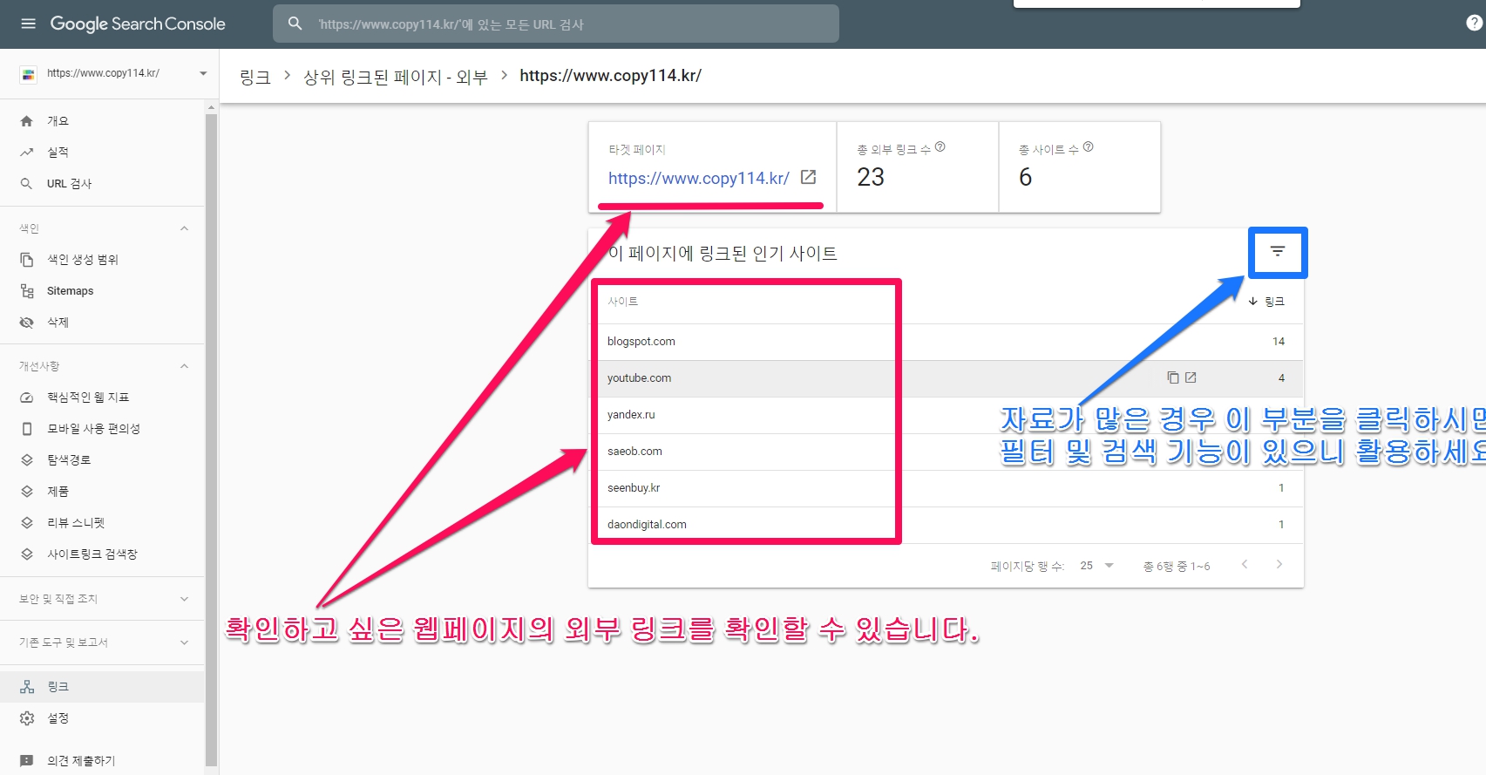This screenshot has width=1486, height=775.
Task: Click the 탐색경로 layers icon
Action: [27, 460]
